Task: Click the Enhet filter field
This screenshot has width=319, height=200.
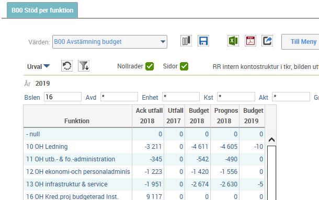Action: [x=181, y=97]
